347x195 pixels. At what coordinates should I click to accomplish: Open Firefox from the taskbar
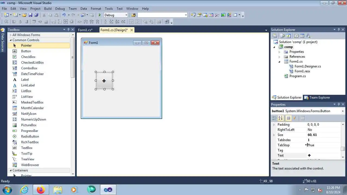(41, 190)
